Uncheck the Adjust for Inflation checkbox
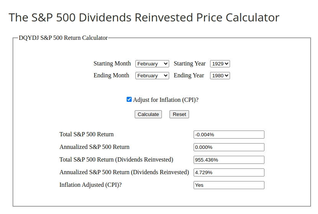Viewport: 318px width, 214px height. pos(129,100)
